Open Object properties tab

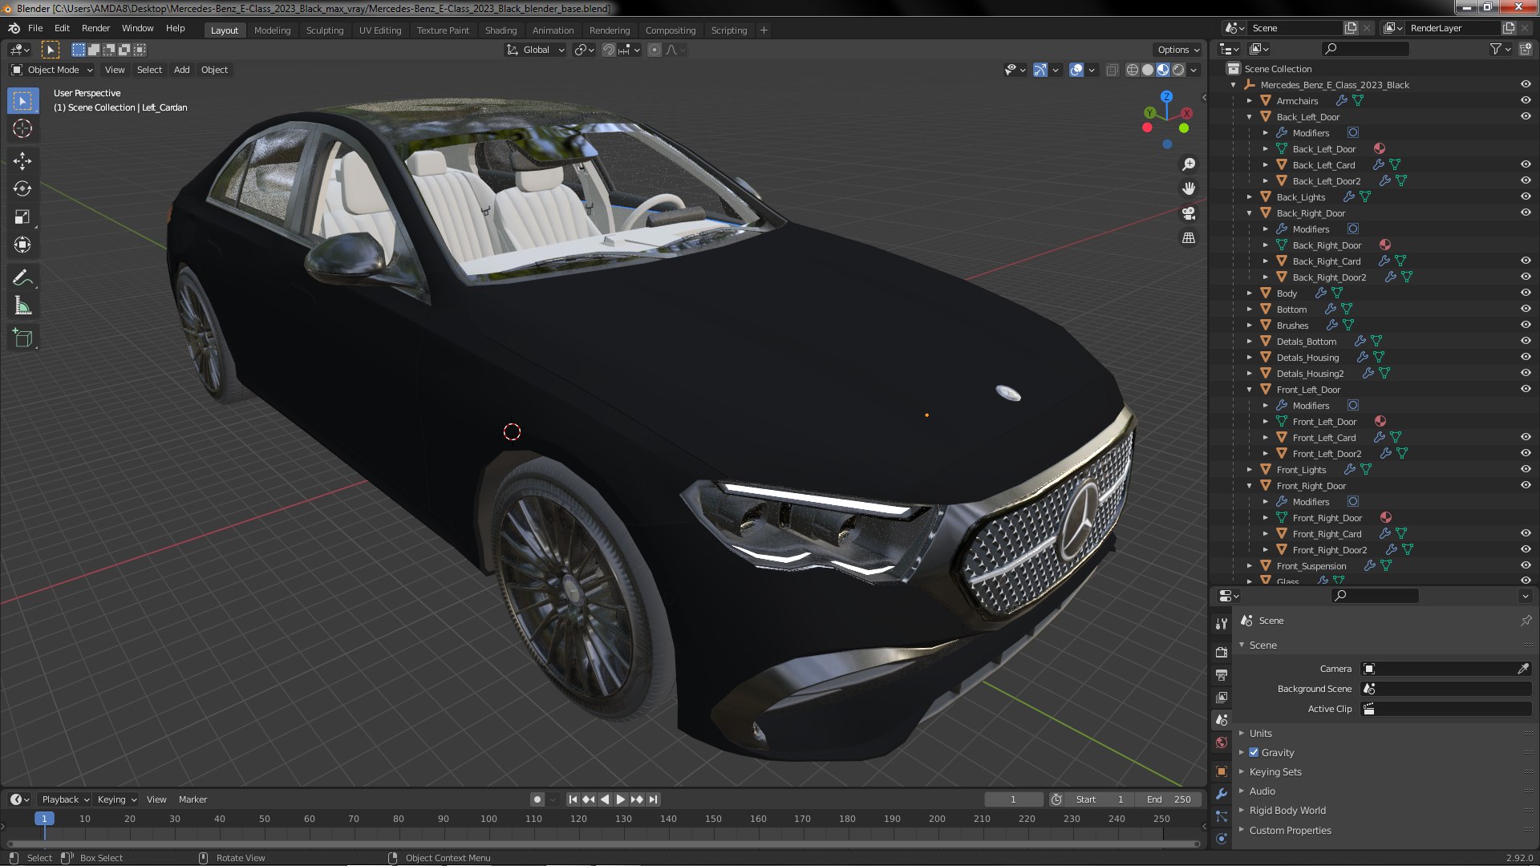click(1222, 771)
